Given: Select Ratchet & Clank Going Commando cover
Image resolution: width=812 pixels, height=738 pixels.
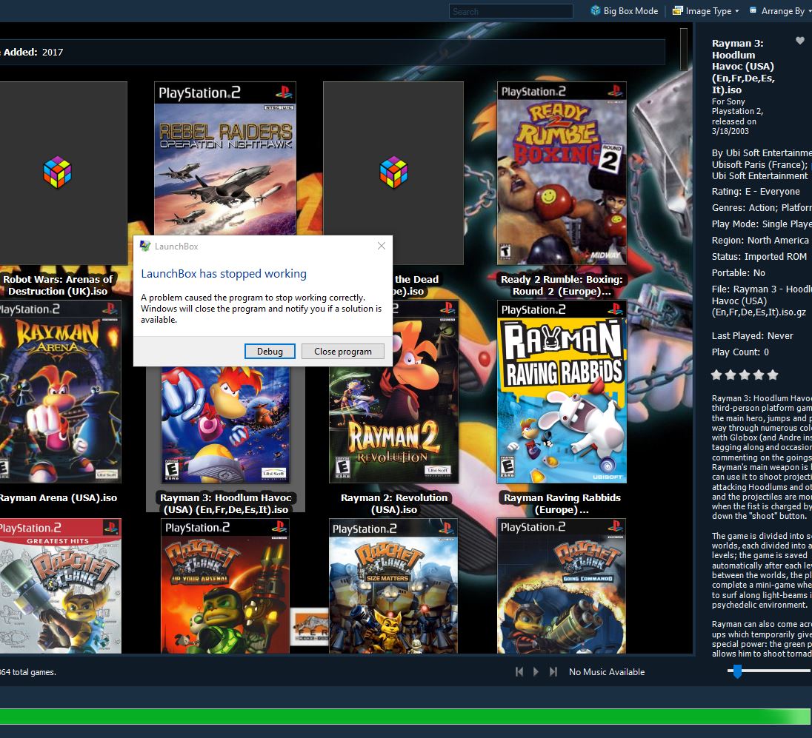Looking at the screenshot, I should coord(562,586).
